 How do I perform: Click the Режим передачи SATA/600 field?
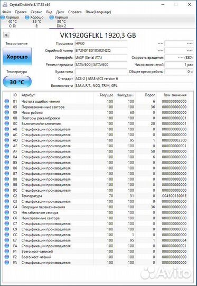[101, 65]
